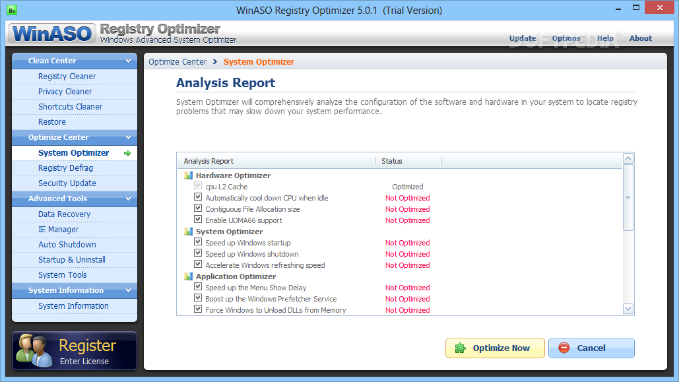679x382 pixels.
Task: Click the report scroll up arrow
Action: pos(628,158)
